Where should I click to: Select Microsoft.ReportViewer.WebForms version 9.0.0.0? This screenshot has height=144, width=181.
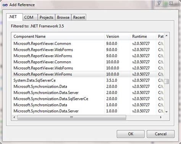coord(88,50)
